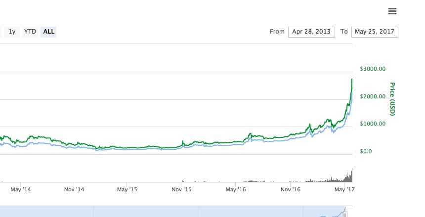
Task: Switch the range to YTD
Action: [30, 32]
